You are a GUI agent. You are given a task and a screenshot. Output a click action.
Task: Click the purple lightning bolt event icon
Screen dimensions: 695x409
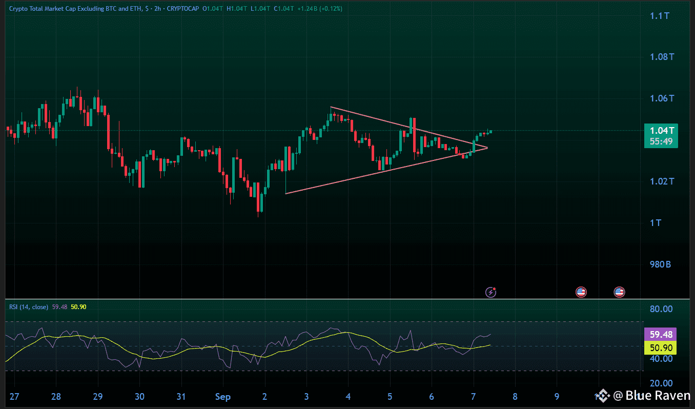[x=491, y=292]
